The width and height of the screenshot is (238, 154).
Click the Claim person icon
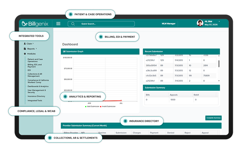(x=25, y=44)
